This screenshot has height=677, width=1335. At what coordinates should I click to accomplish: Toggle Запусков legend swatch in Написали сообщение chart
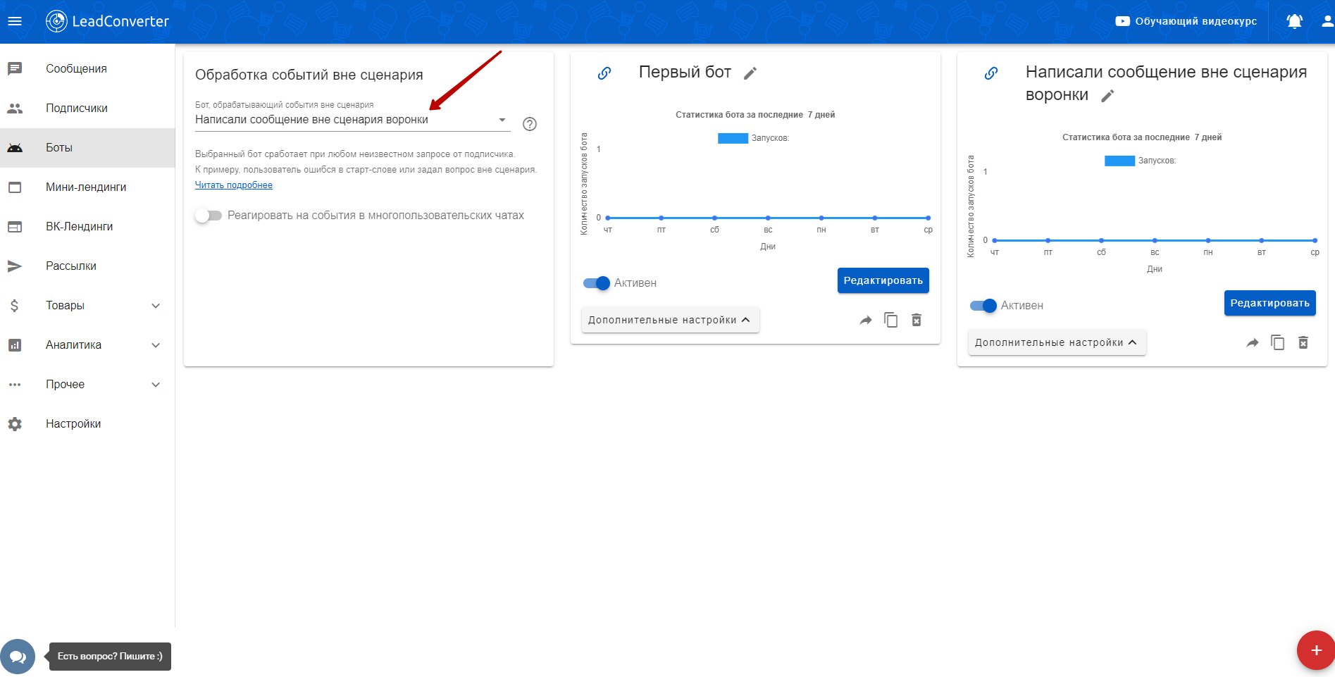click(x=1119, y=161)
